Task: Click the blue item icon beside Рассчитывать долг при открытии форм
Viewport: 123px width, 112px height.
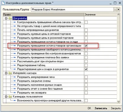Action: pos(14,61)
